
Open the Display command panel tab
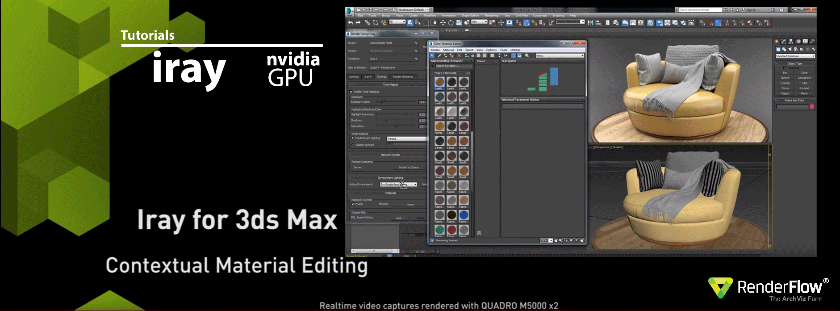pyautogui.click(x=806, y=41)
